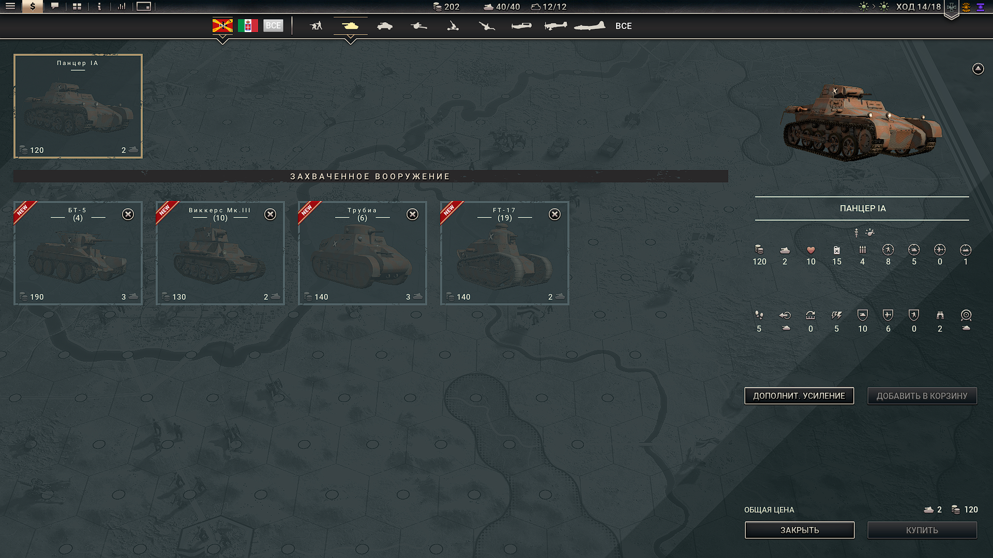Collapse the unit details panel arrow

tap(978, 69)
